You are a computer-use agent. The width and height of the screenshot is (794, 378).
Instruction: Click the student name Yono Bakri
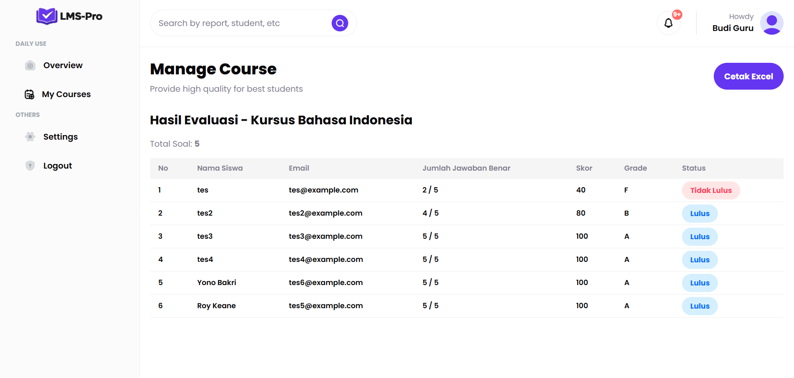217,283
